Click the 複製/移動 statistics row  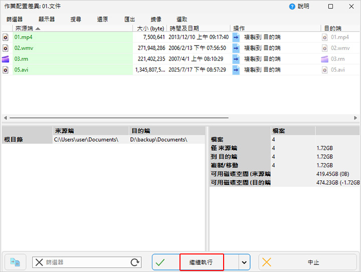(285, 165)
